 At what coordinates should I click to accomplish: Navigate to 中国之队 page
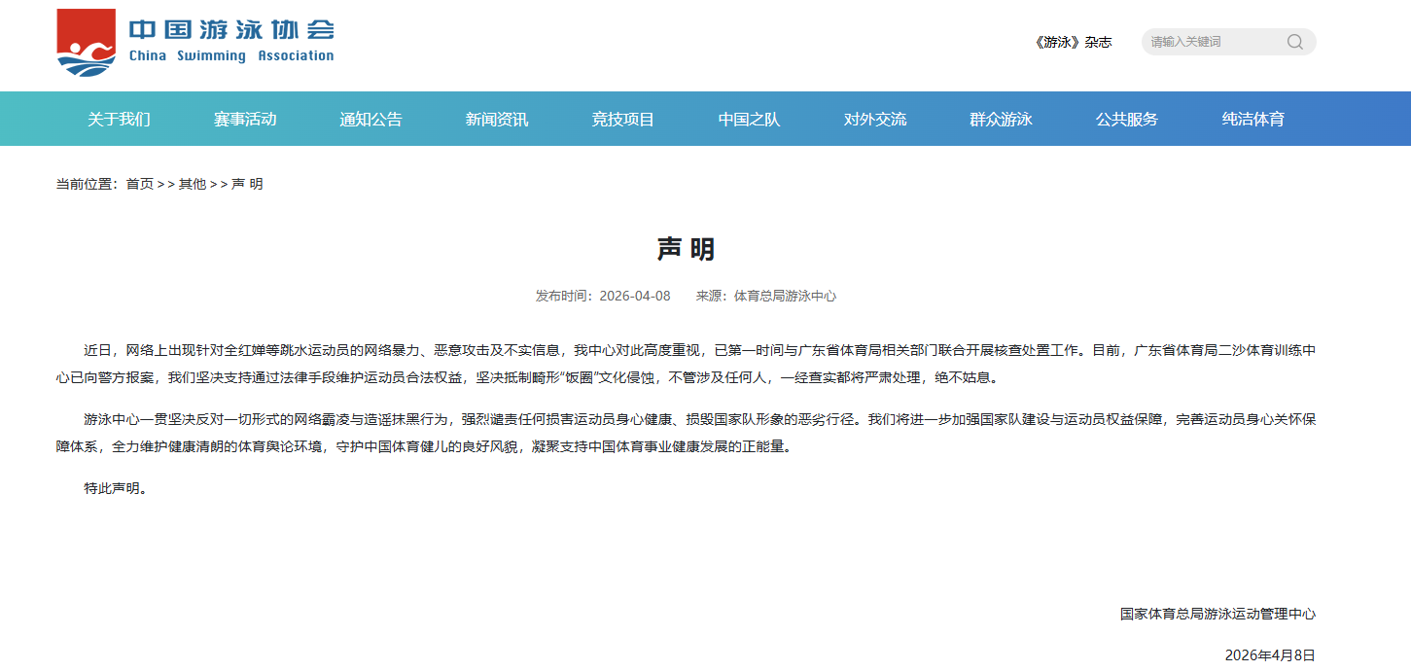(749, 120)
